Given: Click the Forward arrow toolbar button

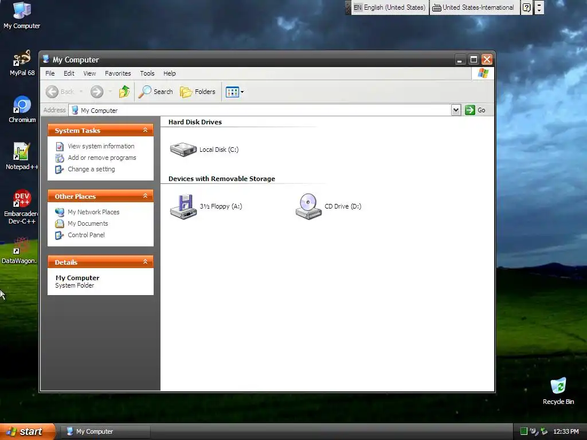Looking at the screenshot, I should [96, 92].
